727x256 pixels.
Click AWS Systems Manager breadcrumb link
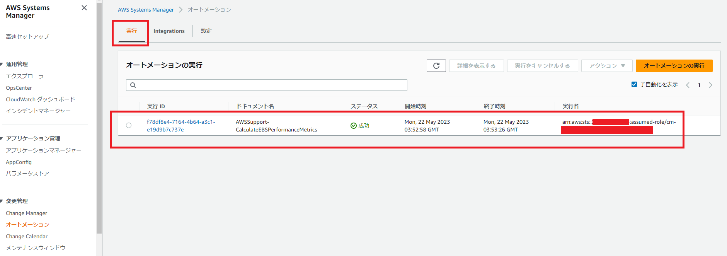pyautogui.click(x=146, y=10)
